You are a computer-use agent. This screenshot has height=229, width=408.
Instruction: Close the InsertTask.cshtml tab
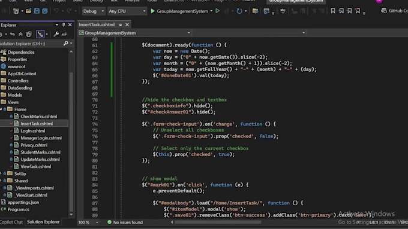(127, 25)
